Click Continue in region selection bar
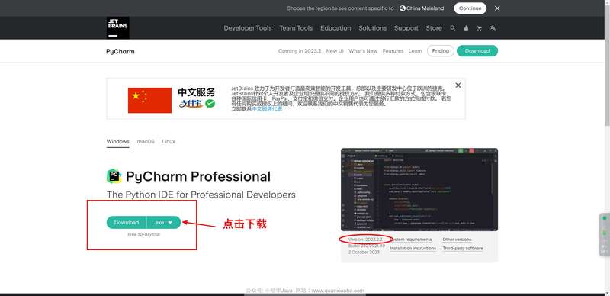610x296 pixels. pos(470,8)
